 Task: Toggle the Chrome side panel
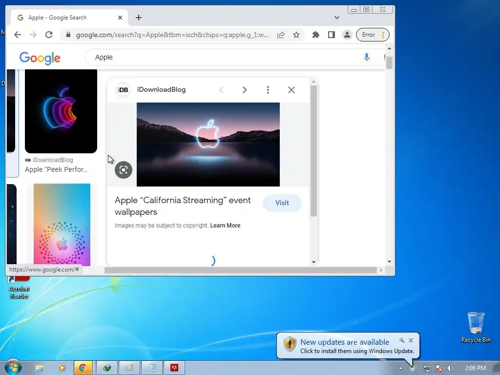click(332, 35)
